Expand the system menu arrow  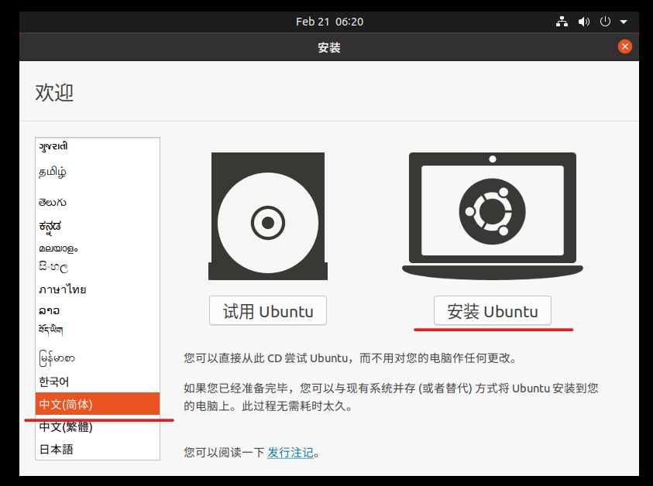tap(624, 22)
